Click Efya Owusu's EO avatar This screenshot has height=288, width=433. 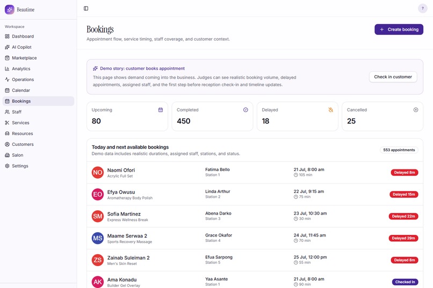coord(97,194)
